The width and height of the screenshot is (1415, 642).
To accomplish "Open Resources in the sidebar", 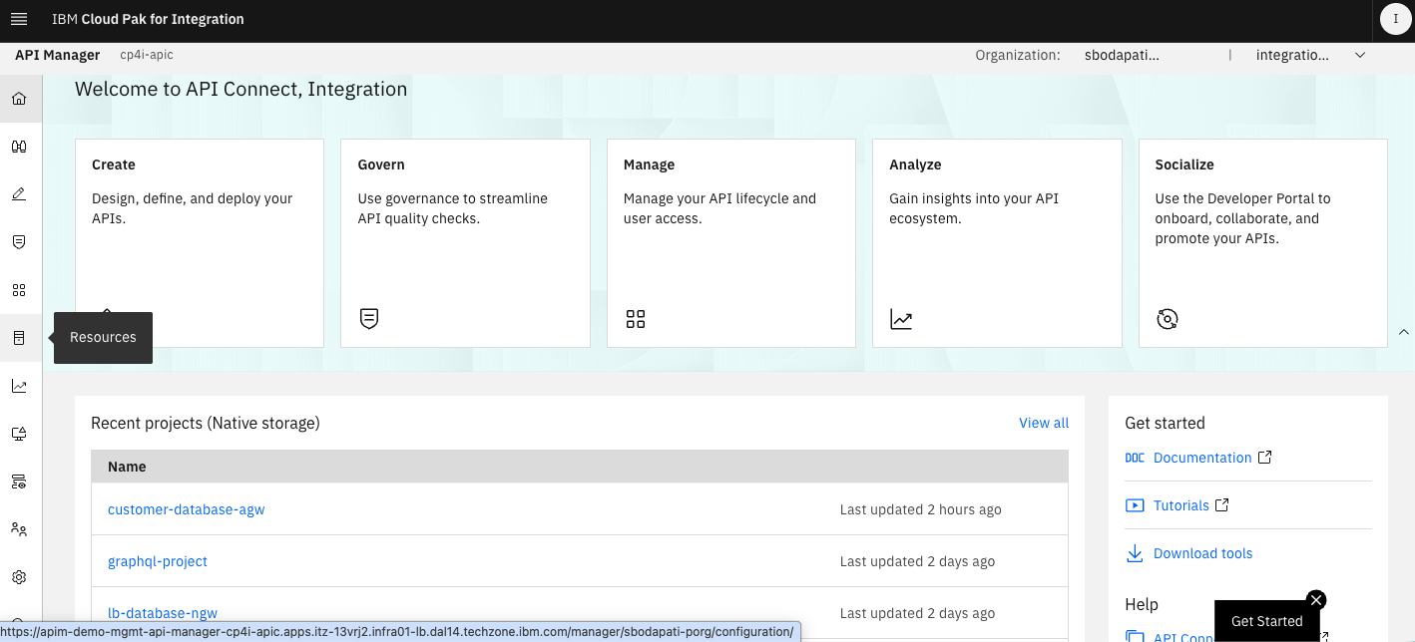I will point(19,338).
